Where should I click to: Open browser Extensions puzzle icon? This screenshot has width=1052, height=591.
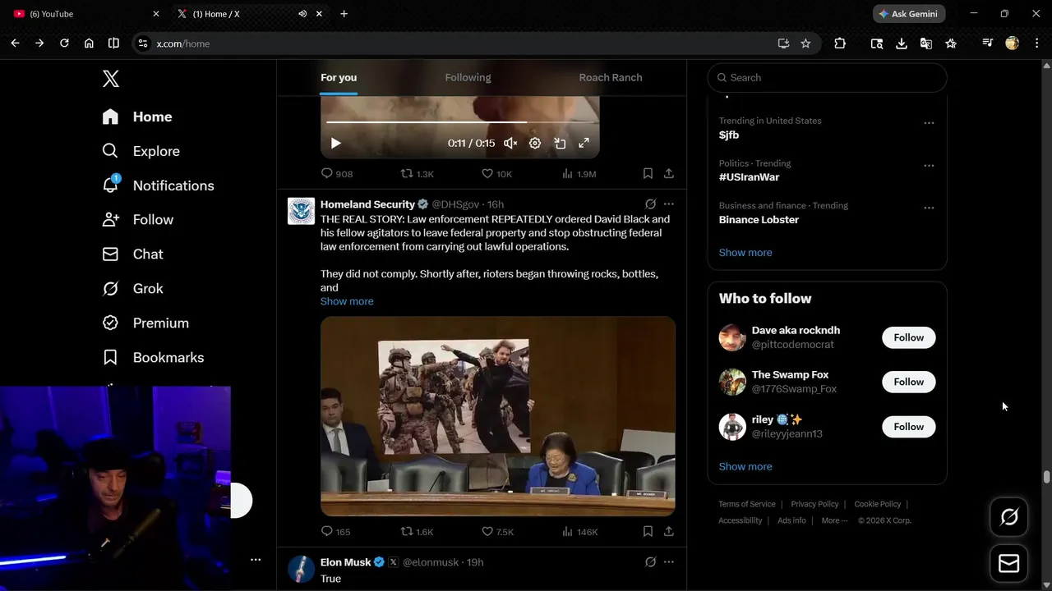pos(840,44)
